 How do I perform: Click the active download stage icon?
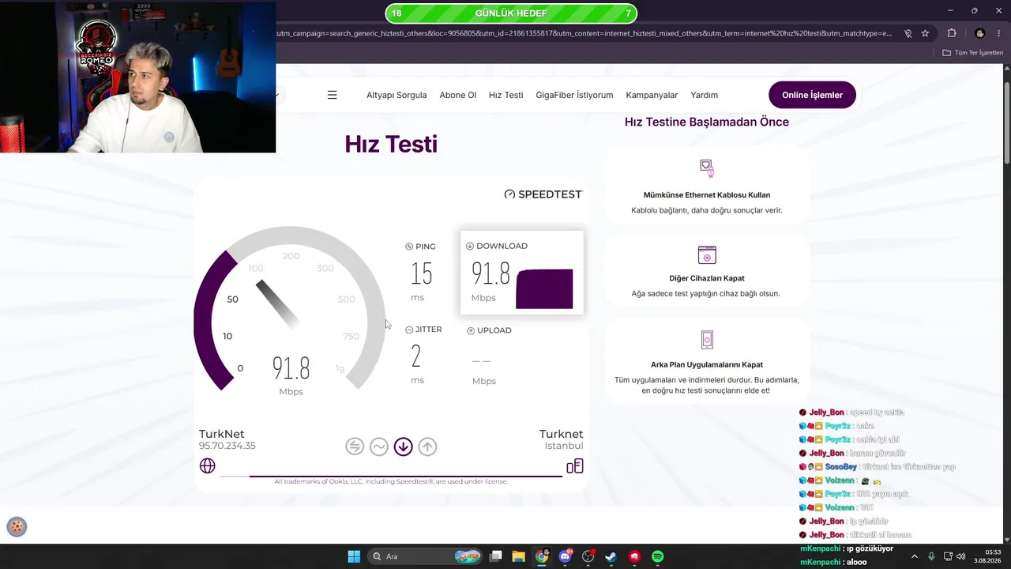point(403,447)
